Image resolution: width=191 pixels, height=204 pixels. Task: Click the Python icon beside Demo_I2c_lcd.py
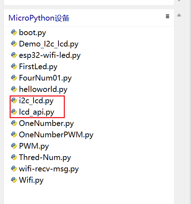pos(14,44)
